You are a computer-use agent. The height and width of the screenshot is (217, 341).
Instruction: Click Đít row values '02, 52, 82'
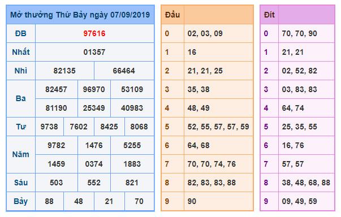300,71
